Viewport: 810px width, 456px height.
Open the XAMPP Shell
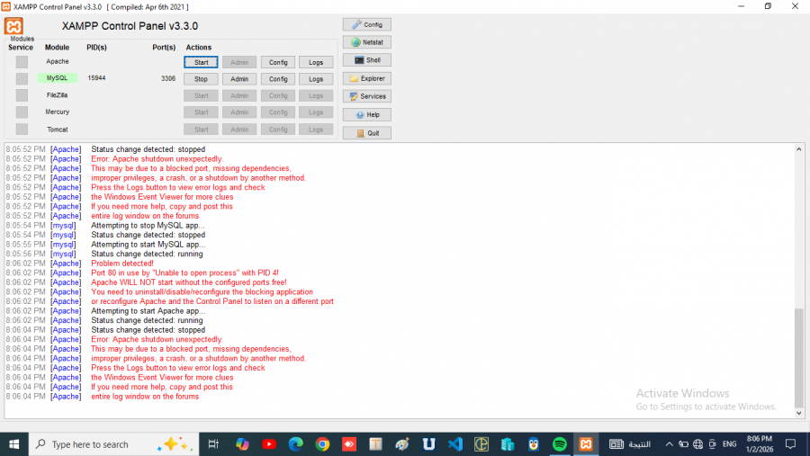click(x=366, y=60)
